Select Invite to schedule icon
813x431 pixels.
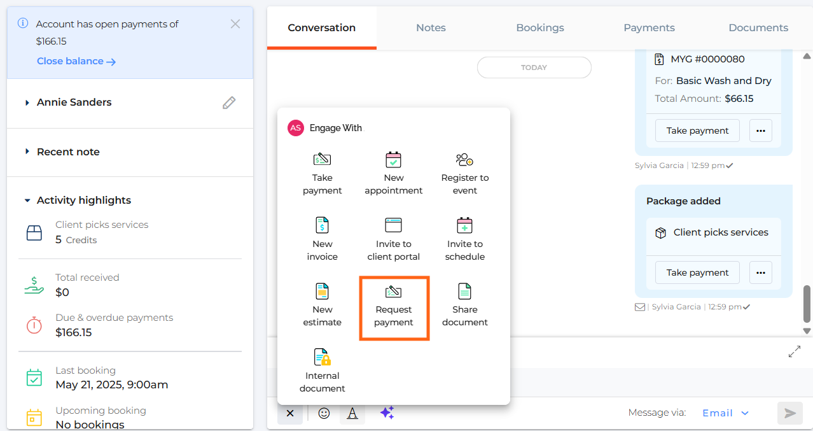(x=464, y=225)
